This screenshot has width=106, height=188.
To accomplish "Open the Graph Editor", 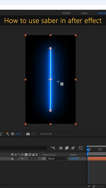I will point(81,148).
